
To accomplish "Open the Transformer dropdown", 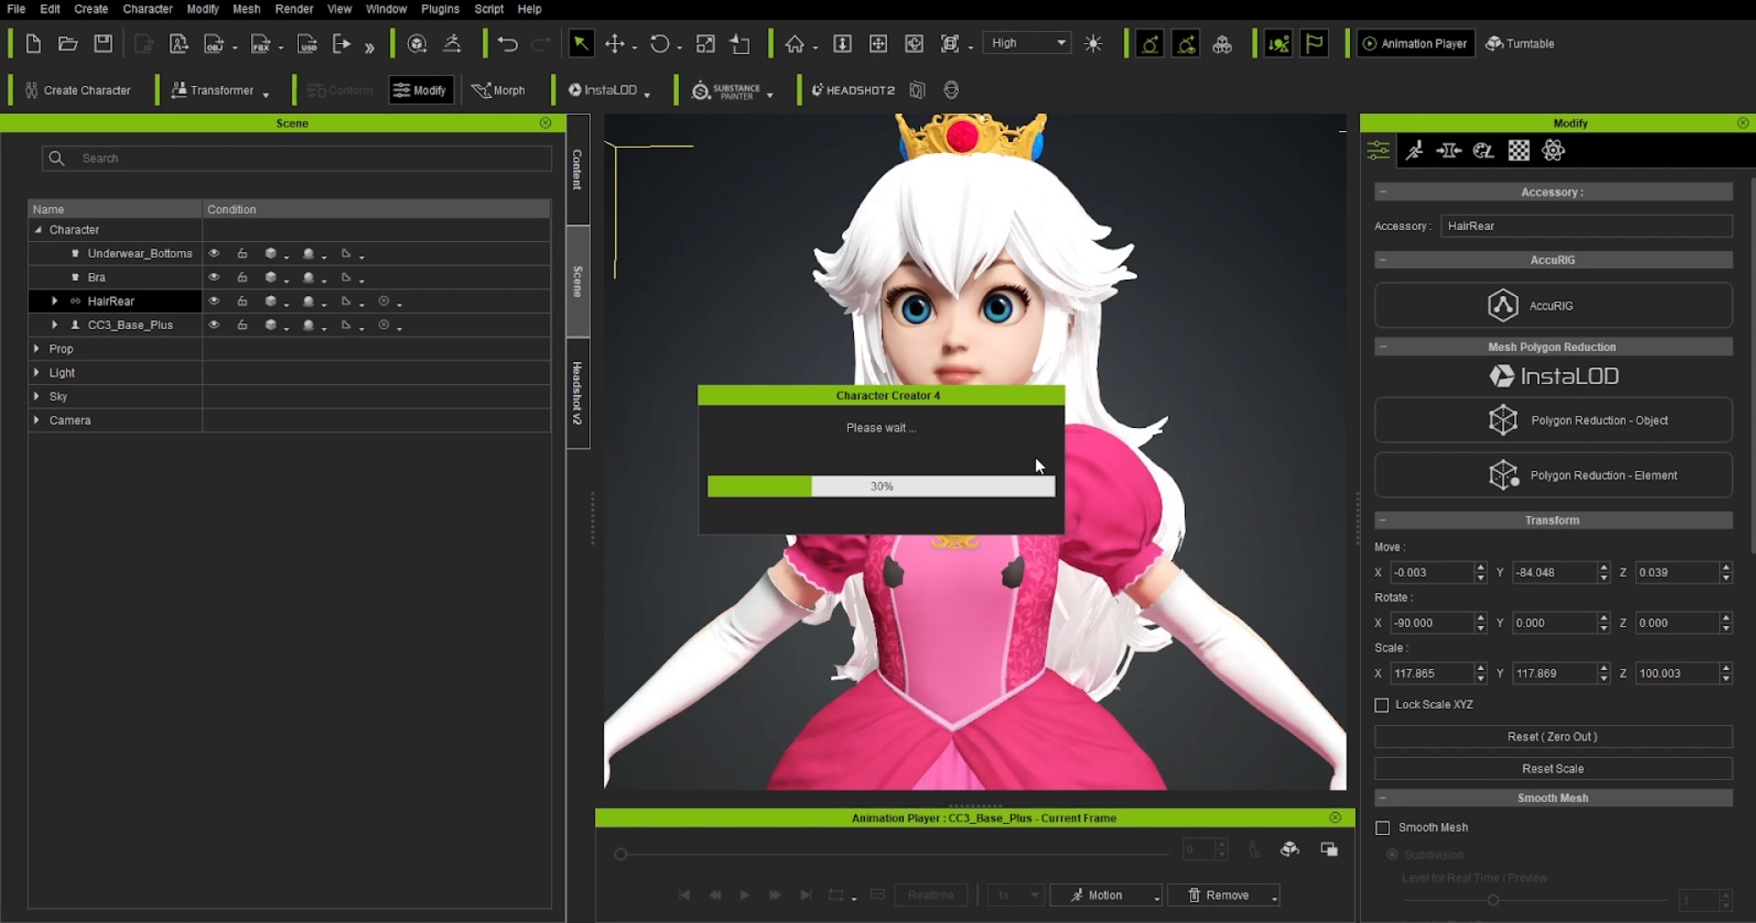I will [x=266, y=94].
